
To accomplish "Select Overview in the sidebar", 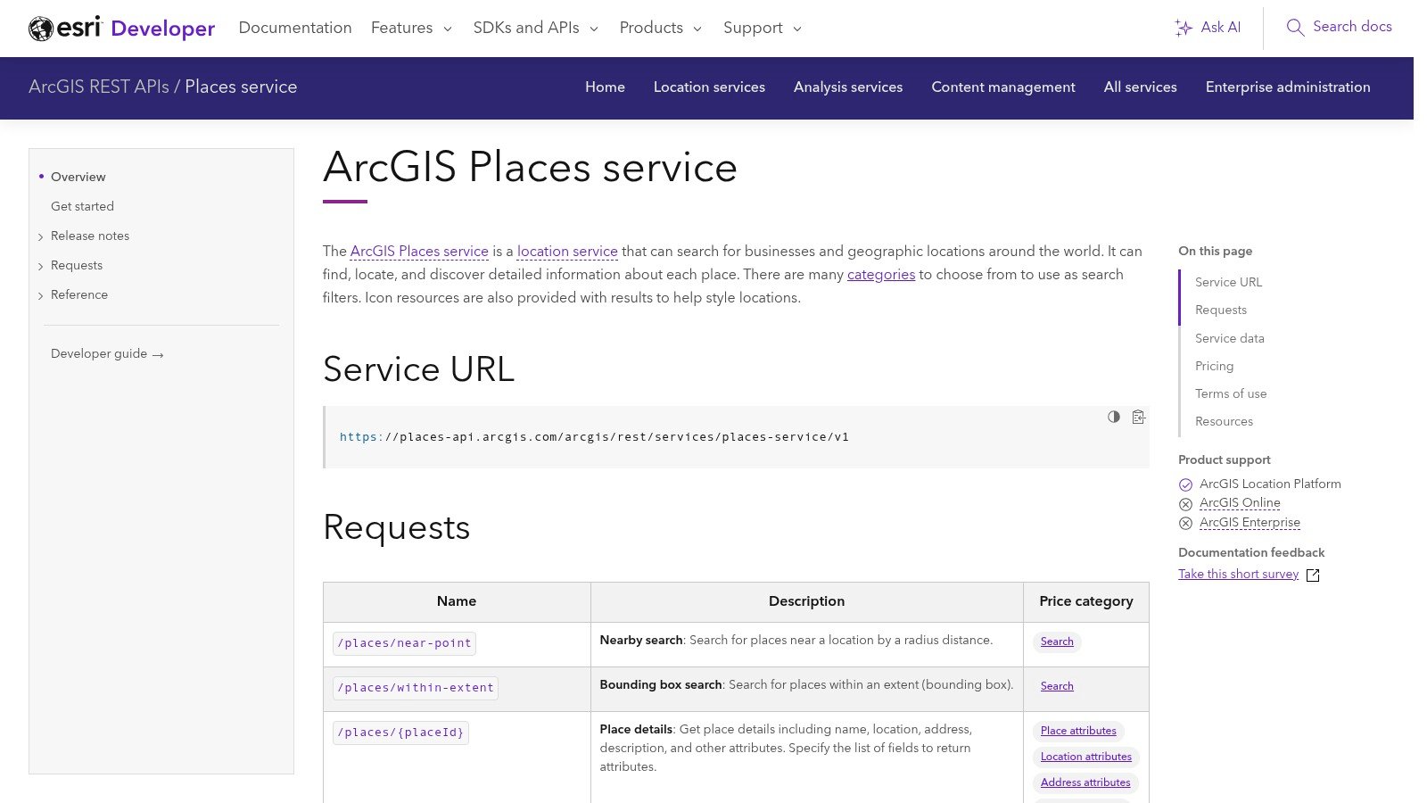I will point(78,177).
